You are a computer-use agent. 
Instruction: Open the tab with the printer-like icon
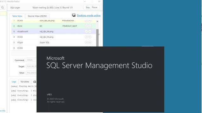pyautogui.click(x=34, y=82)
